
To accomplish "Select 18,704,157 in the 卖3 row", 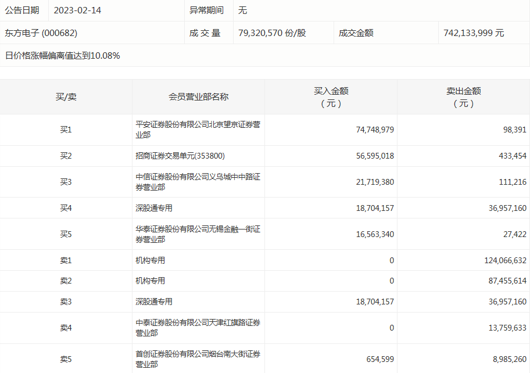I will click(375, 302).
